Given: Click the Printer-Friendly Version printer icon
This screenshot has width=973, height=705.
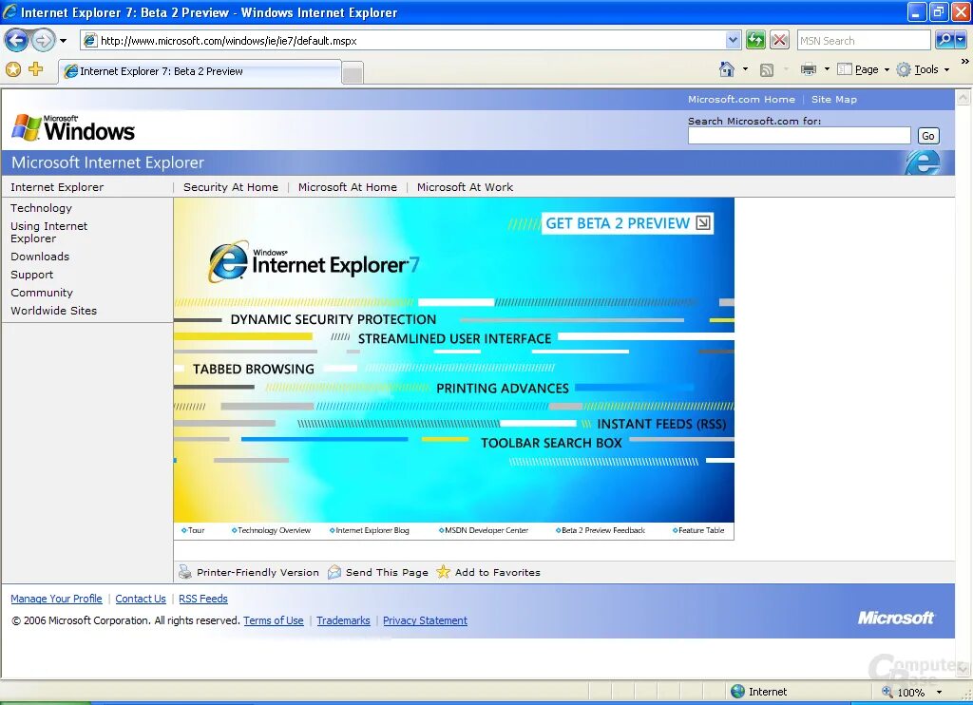Looking at the screenshot, I should click(185, 572).
